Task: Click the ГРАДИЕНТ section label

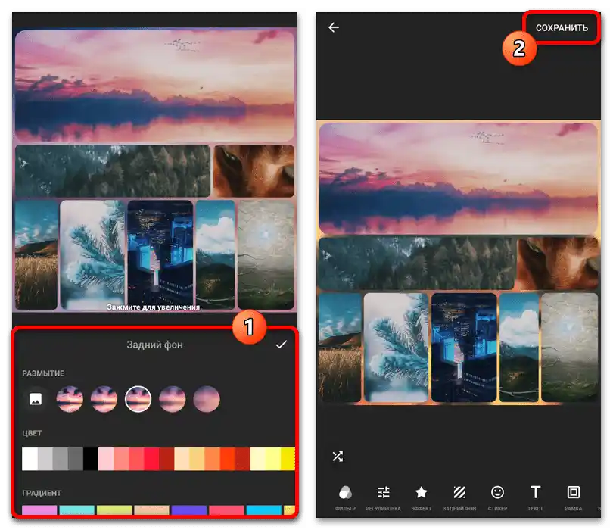Action: point(42,493)
